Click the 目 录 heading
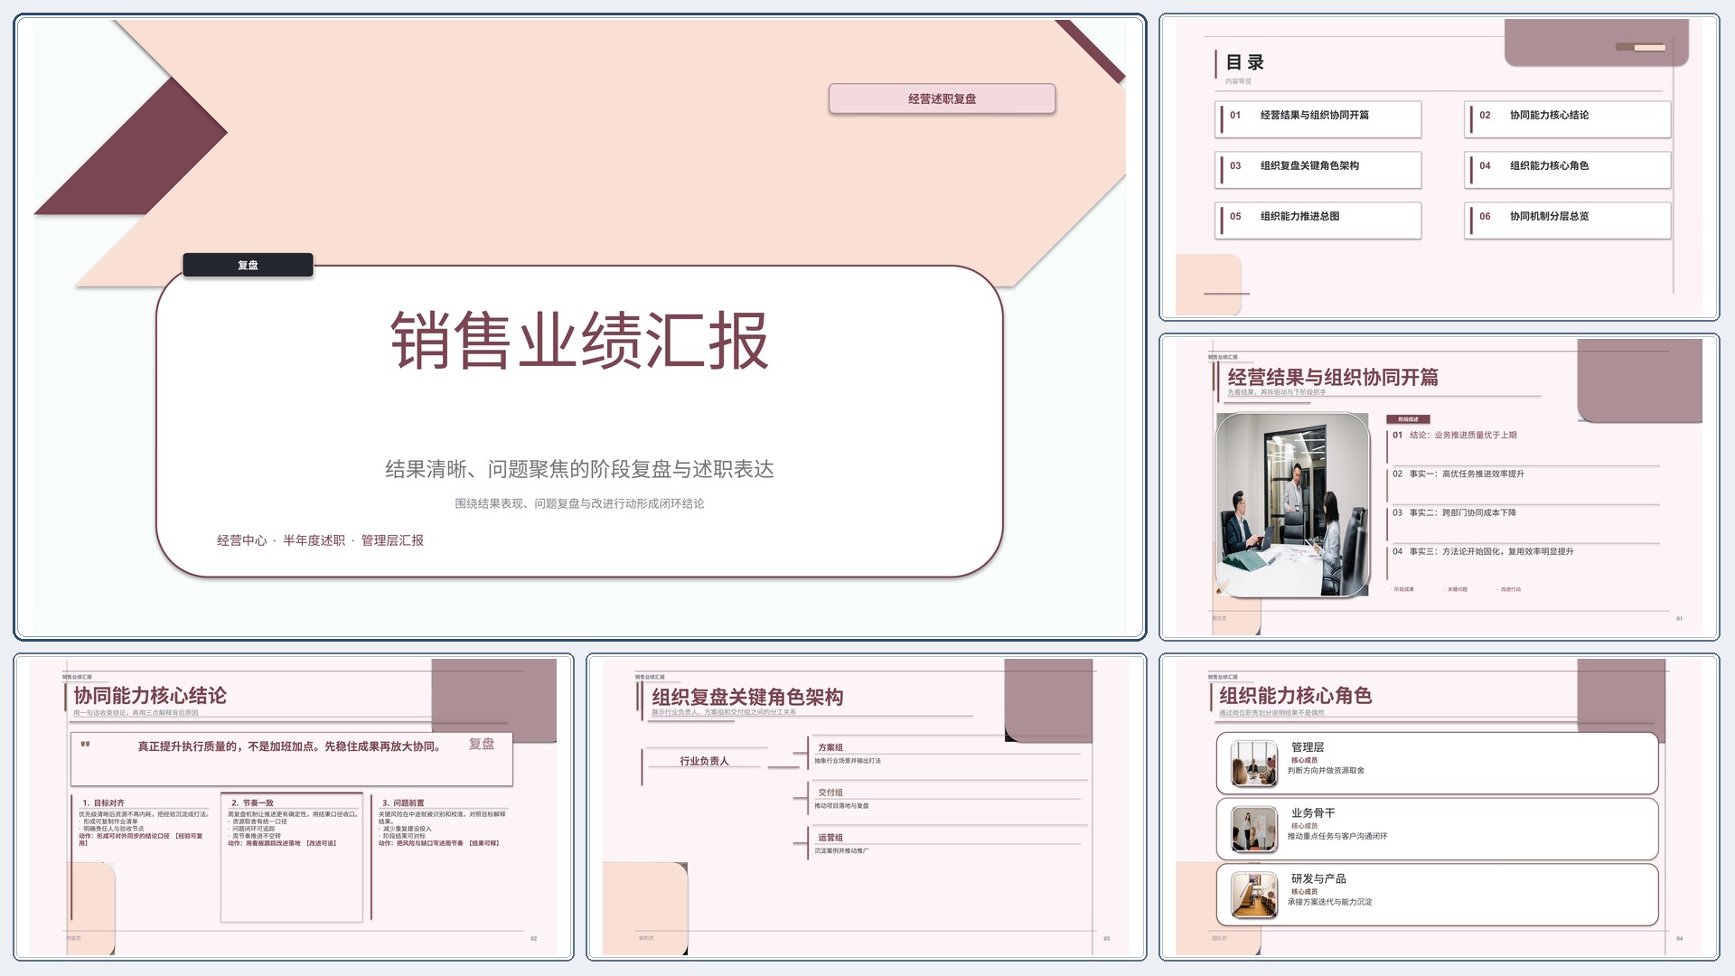Image resolution: width=1735 pixels, height=976 pixels. pos(1244,62)
